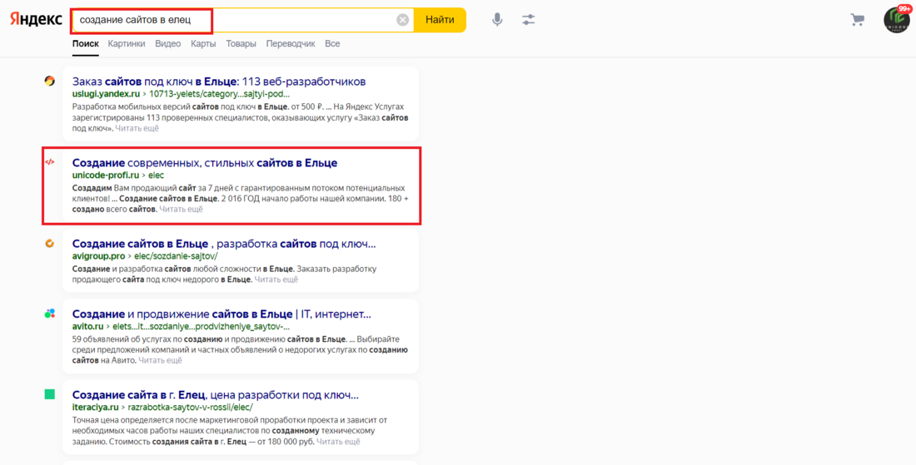Click Читать ещё in the unicode-profi.ru result
The height and width of the screenshot is (465, 916).
[181, 210]
